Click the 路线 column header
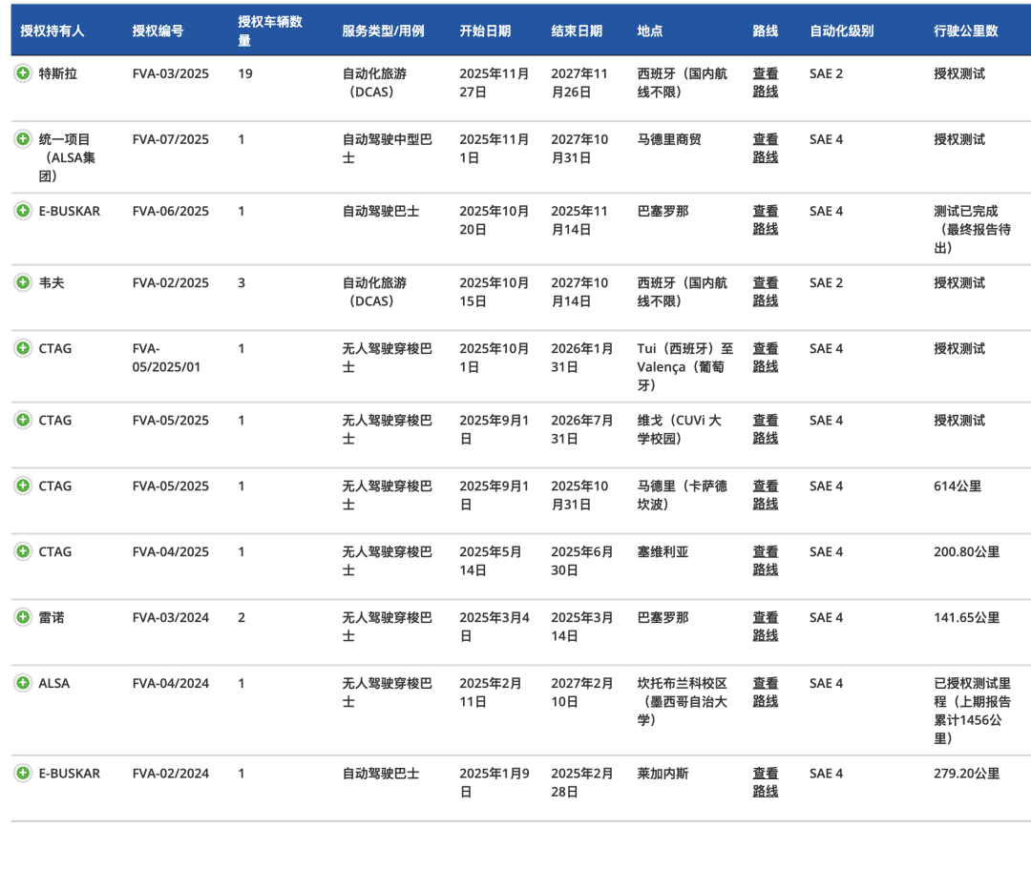 pos(766,31)
